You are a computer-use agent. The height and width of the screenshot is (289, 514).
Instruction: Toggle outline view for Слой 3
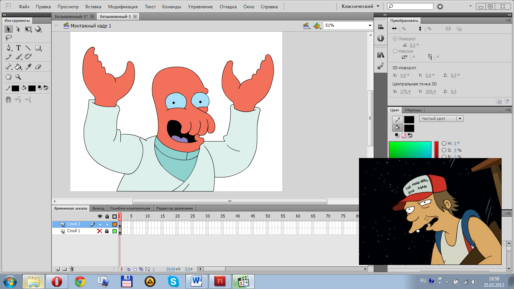[114, 224]
